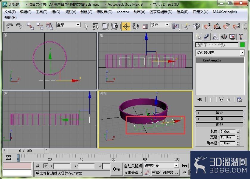
Task: Click Select and Manipulate icon
Action: pyautogui.click(x=187, y=26)
